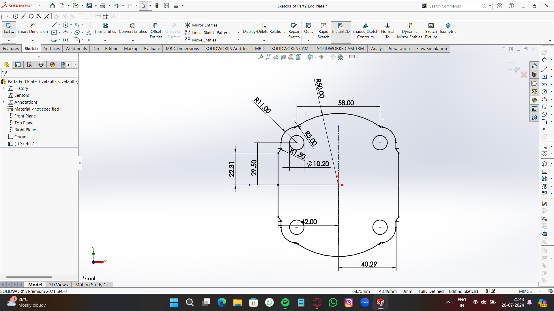Switch to the Isometric view
Image resolution: width=554 pixels, height=311 pixels.
pyautogui.click(x=448, y=28)
